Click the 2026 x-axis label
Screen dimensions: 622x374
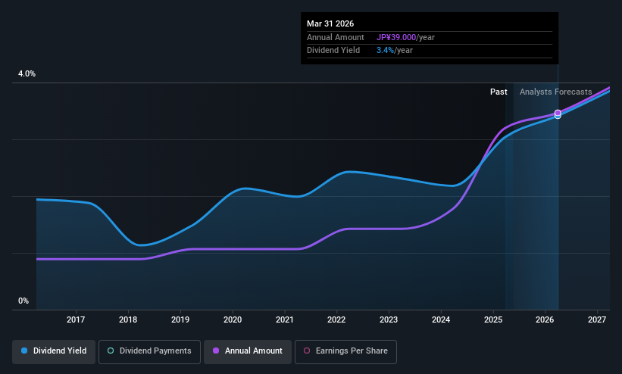click(545, 319)
